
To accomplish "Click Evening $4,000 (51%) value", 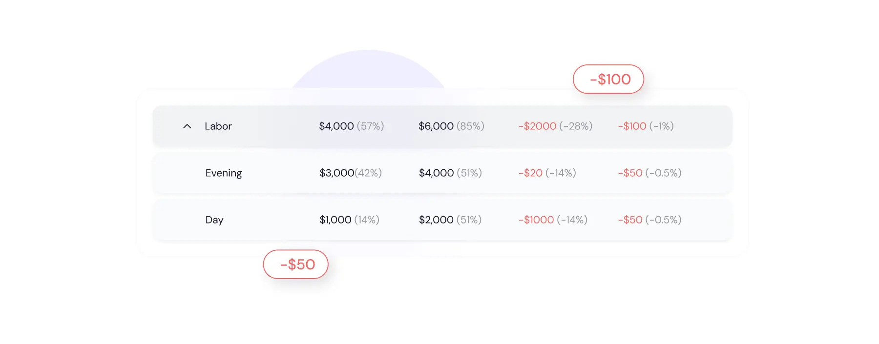I will [x=450, y=173].
